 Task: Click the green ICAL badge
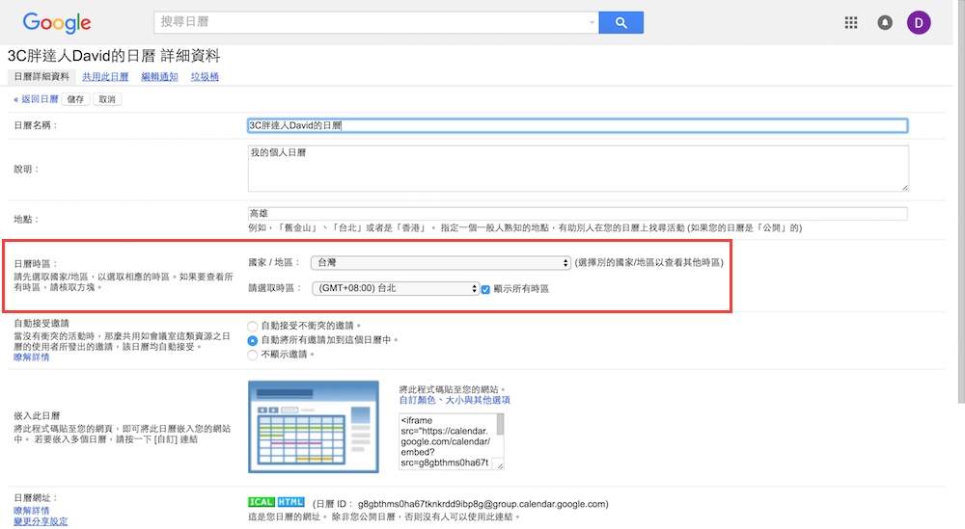pyautogui.click(x=262, y=502)
